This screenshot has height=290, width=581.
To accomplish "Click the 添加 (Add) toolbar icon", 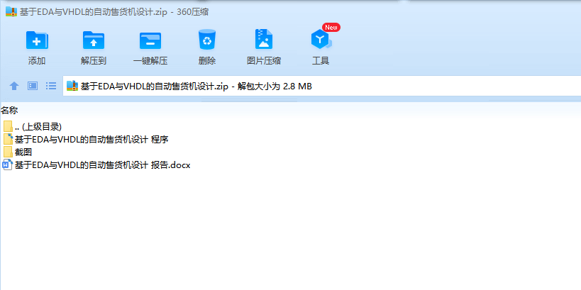I will pos(37,40).
